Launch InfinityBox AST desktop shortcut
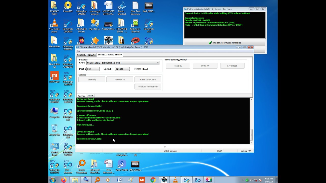The image size is (326, 183). (x=149, y=25)
